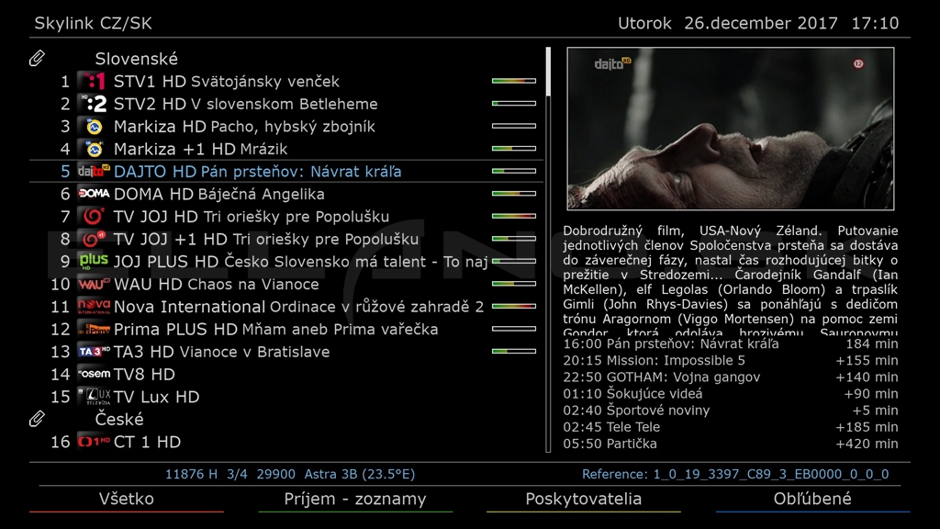Select the České section header
The height and width of the screenshot is (529, 940).
[x=119, y=419]
